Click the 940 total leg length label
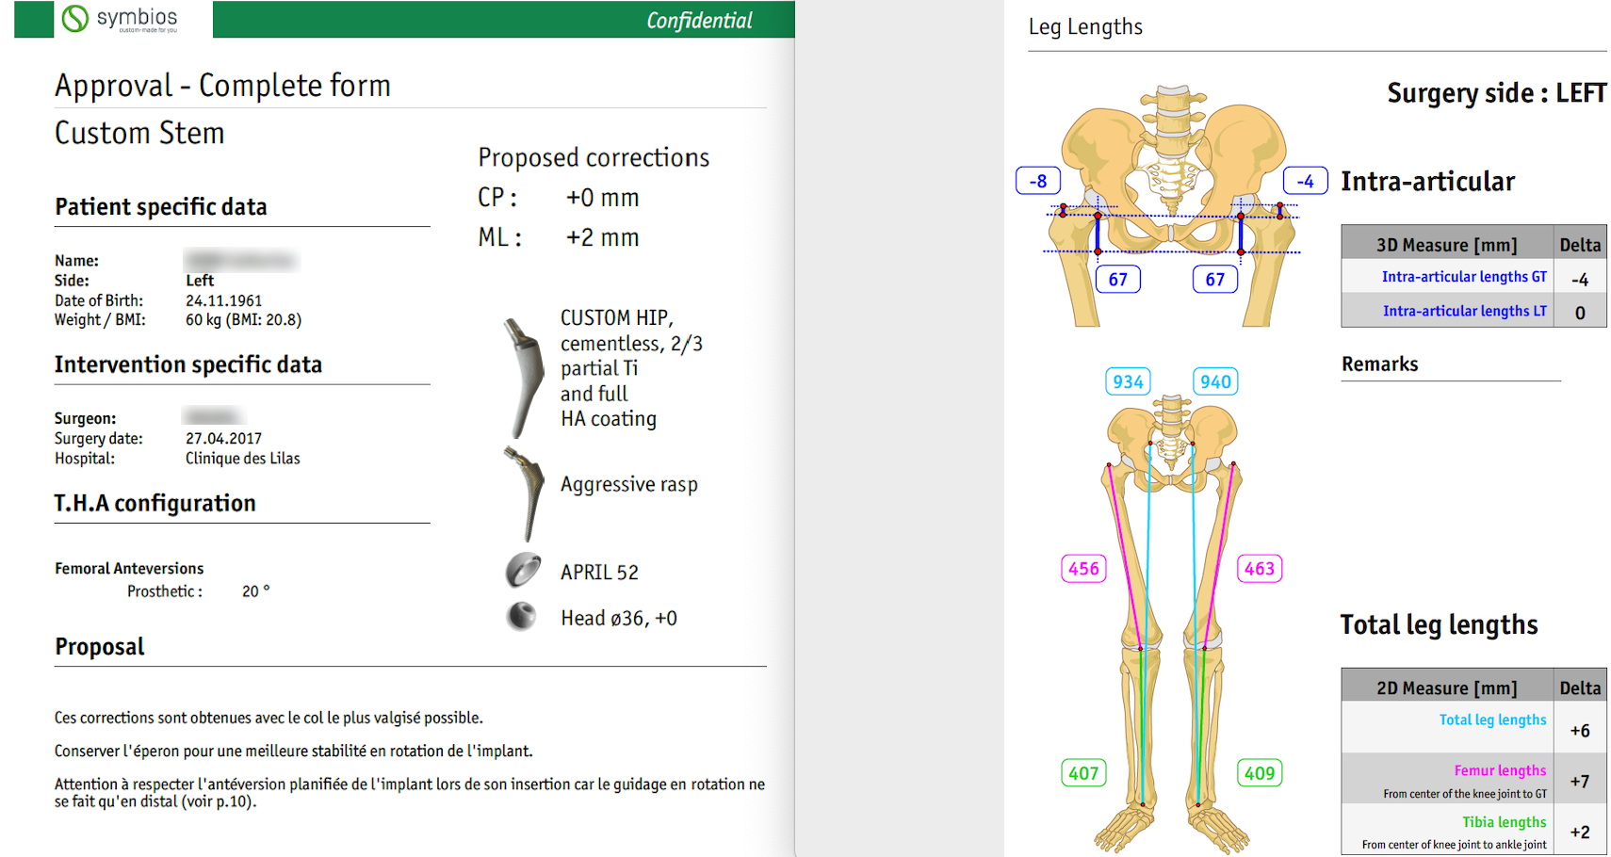 point(1214,381)
